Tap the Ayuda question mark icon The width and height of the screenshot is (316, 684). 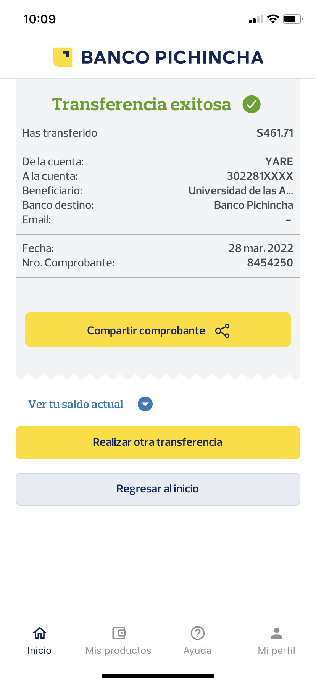click(198, 633)
